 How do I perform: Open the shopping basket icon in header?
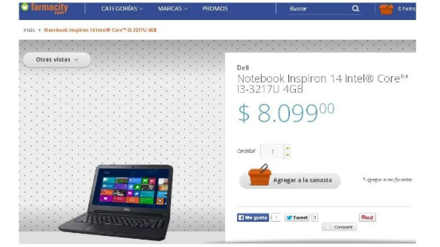pyautogui.click(x=386, y=9)
